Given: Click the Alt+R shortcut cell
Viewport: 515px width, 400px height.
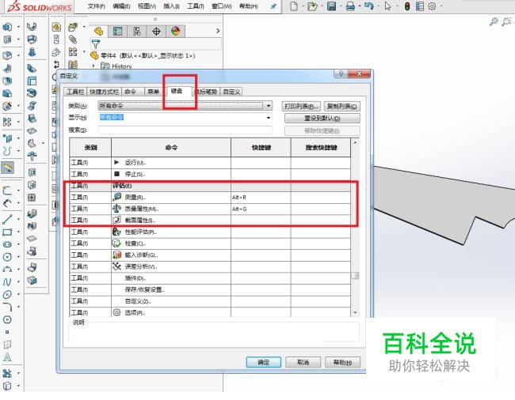Looking at the screenshot, I should point(261,197).
